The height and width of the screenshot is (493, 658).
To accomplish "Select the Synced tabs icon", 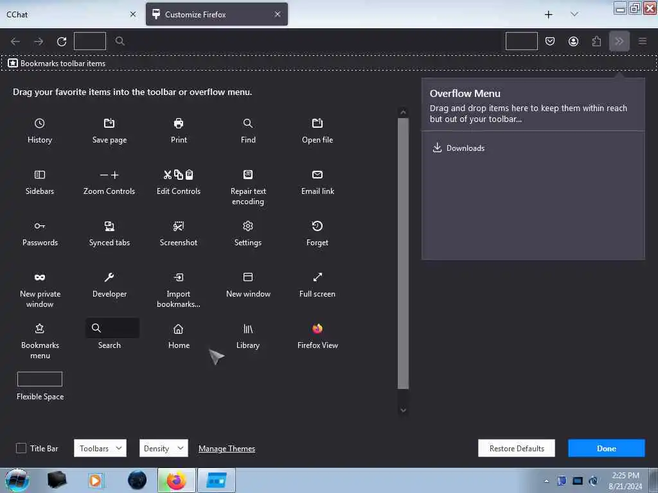I will point(109,226).
